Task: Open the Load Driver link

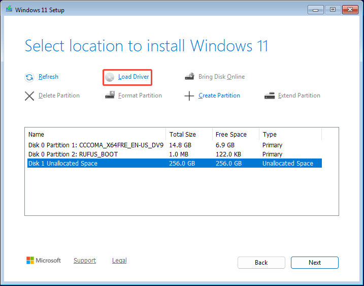Action: click(134, 77)
